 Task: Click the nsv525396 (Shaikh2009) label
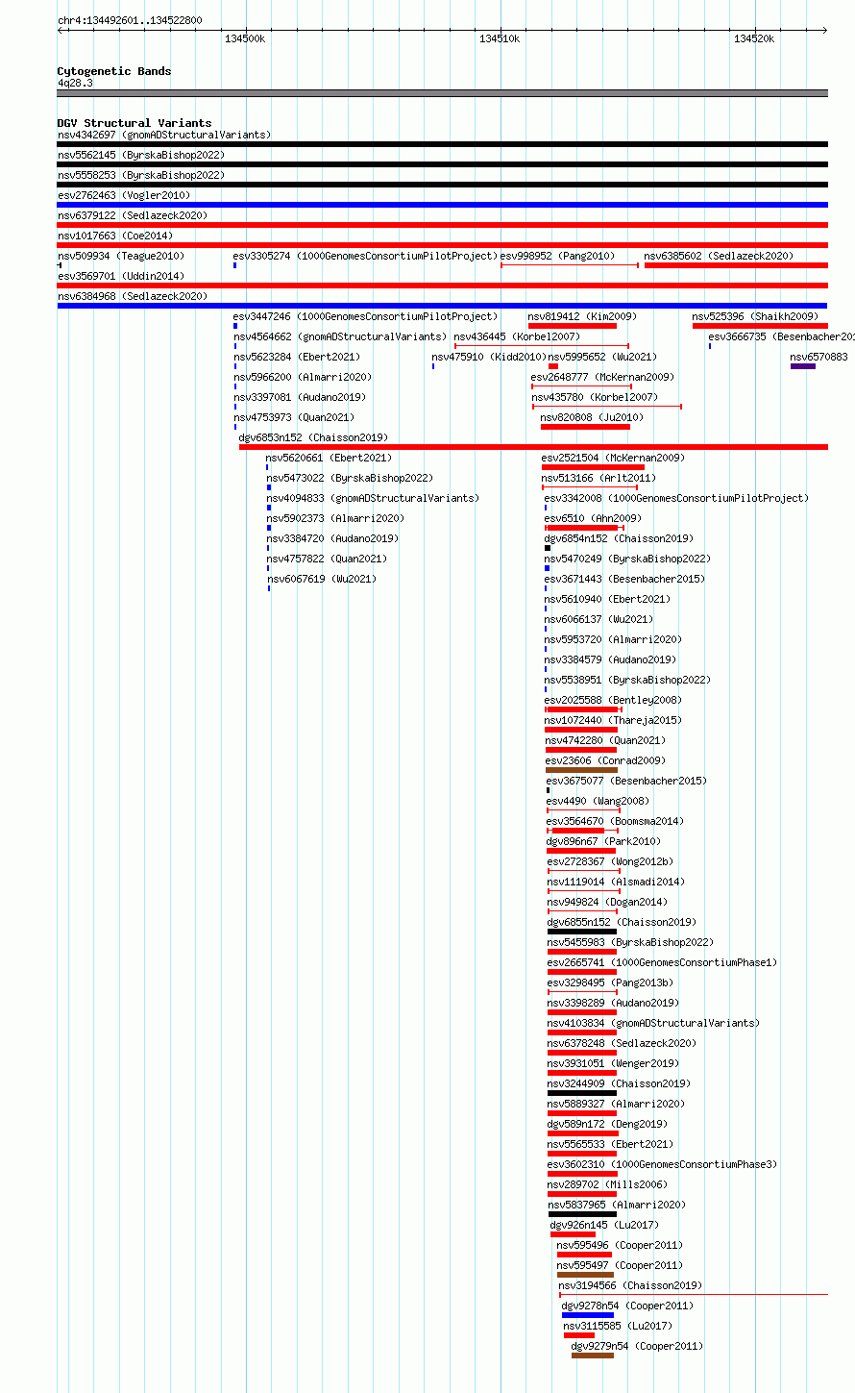[x=756, y=317]
